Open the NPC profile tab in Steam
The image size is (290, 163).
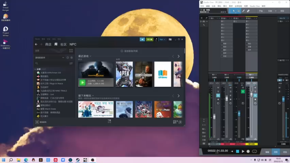(73, 44)
